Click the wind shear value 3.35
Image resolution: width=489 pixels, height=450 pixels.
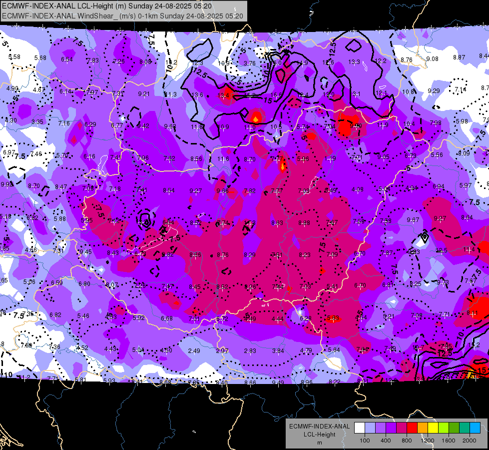tap(37, 122)
